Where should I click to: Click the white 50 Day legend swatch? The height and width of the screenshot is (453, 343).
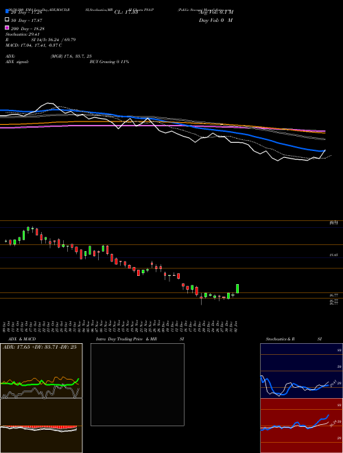tap(8, 20)
